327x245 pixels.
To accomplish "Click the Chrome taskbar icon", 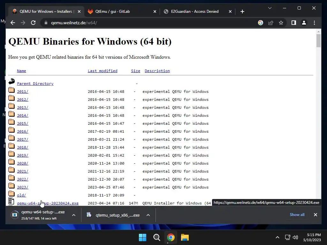I will tap(171, 237).
